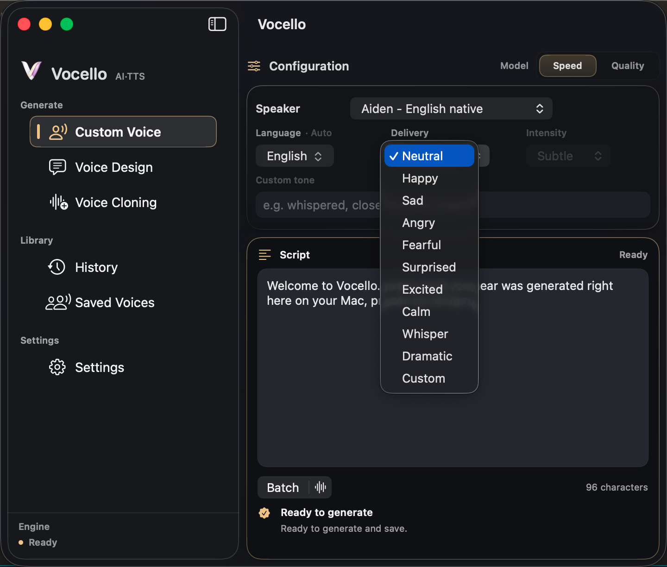Open Custom Voice in sidebar

click(x=123, y=132)
